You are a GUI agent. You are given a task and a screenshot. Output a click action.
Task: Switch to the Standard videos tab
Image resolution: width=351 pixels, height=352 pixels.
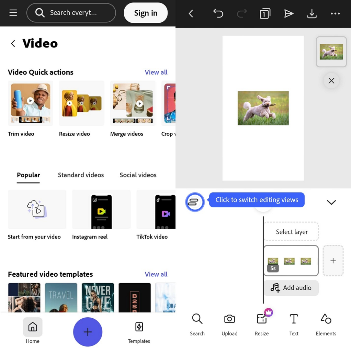pyautogui.click(x=81, y=175)
